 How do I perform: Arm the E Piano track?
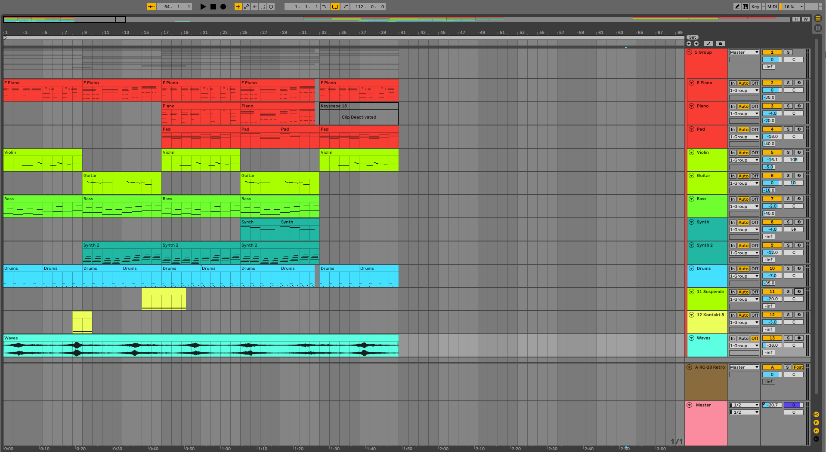pos(799,83)
